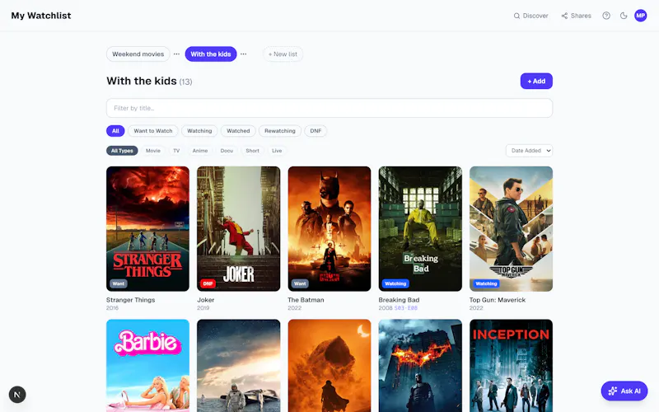Click the Watching badge on Breaking Bad
Viewport: 659px width, 412px height.
395,283
